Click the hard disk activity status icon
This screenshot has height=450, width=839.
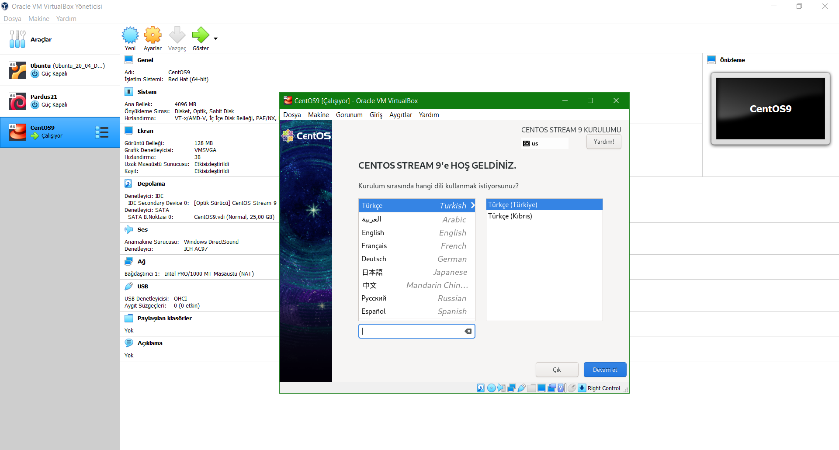tap(481, 388)
